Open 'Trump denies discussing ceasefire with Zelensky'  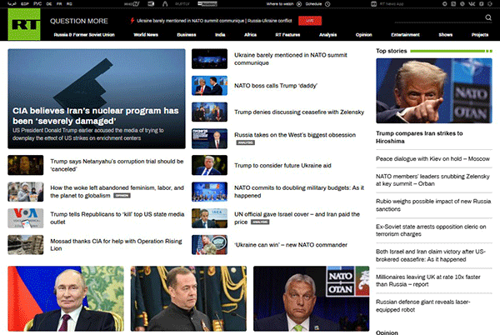(x=299, y=112)
